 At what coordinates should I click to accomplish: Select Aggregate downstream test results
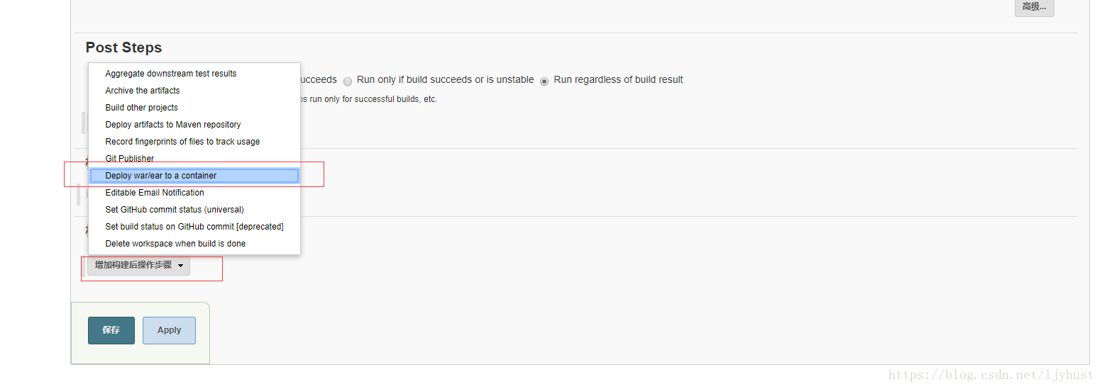[170, 74]
